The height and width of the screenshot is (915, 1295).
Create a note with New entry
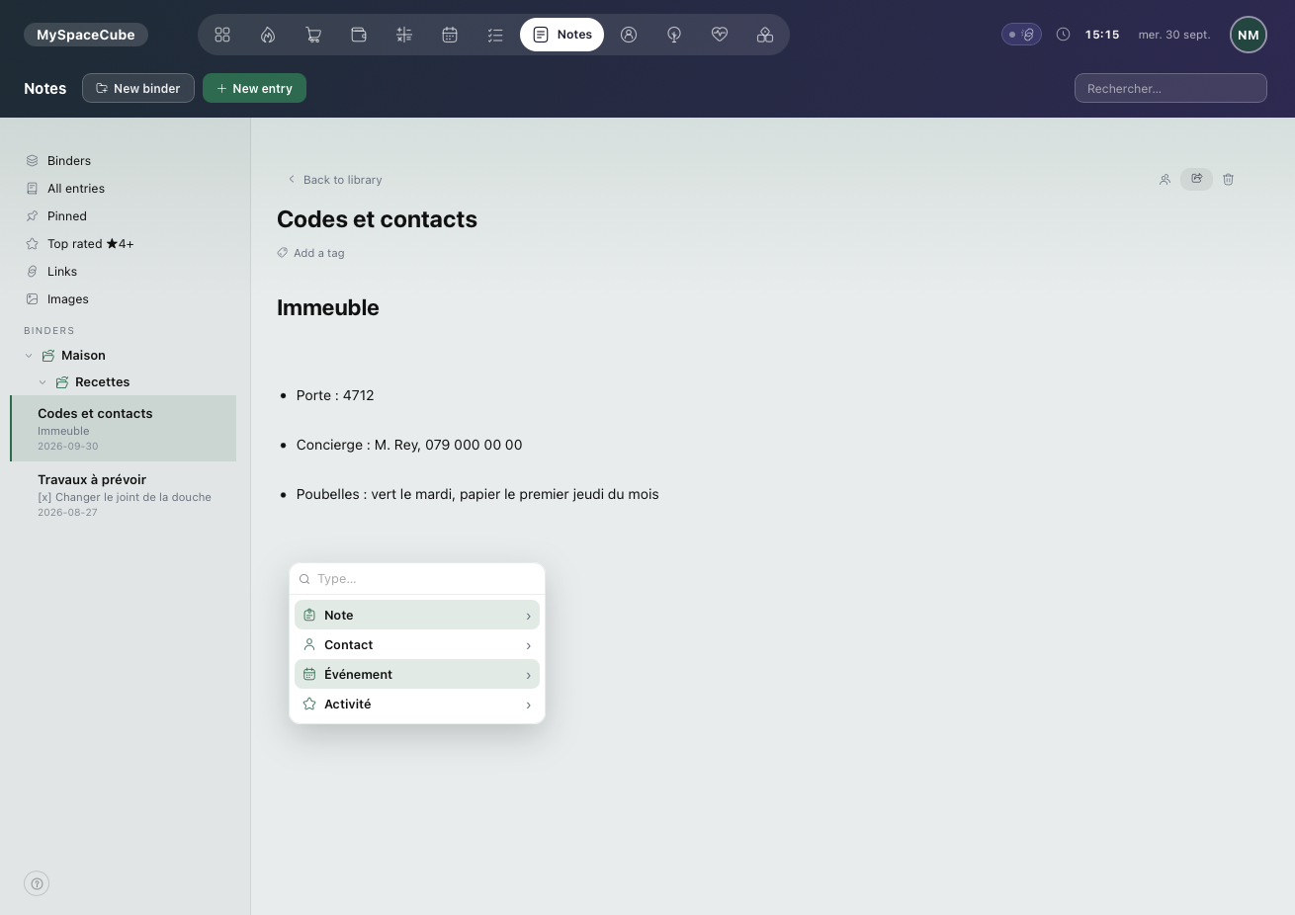(254, 88)
